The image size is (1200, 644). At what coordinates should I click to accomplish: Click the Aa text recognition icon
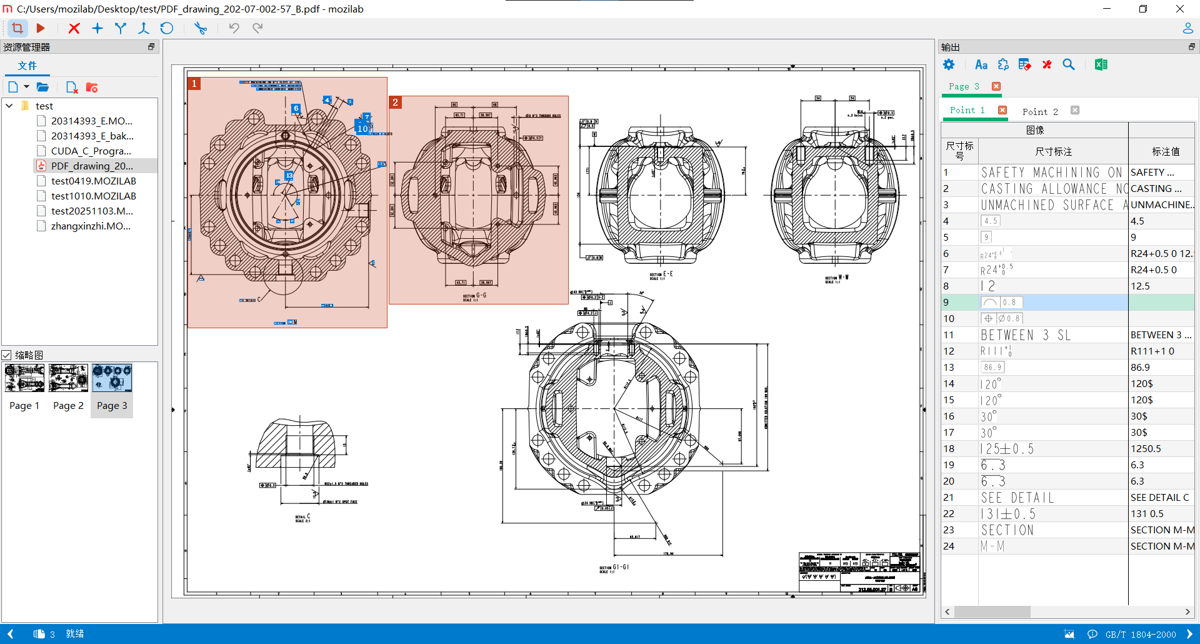(981, 65)
